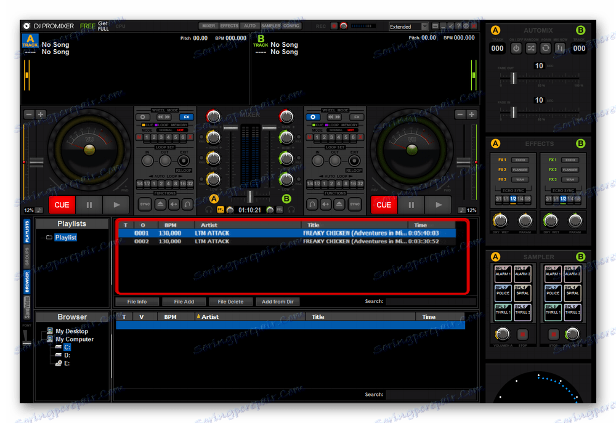
Task: Toggle deck B SYNC button
Action: point(355,204)
